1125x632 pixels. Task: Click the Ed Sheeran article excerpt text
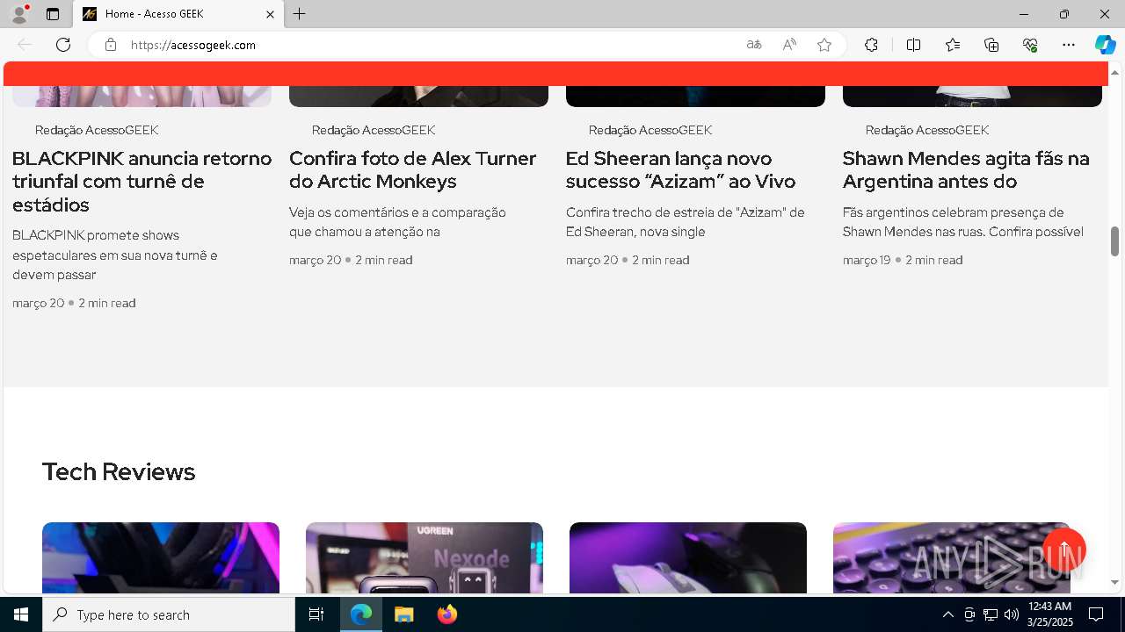coord(686,222)
